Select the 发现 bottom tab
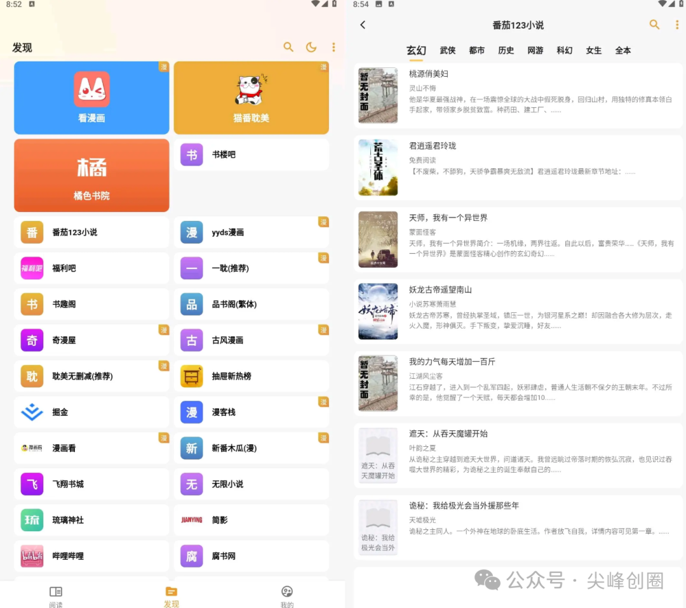The image size is (686, 608). tap(171, 597)
